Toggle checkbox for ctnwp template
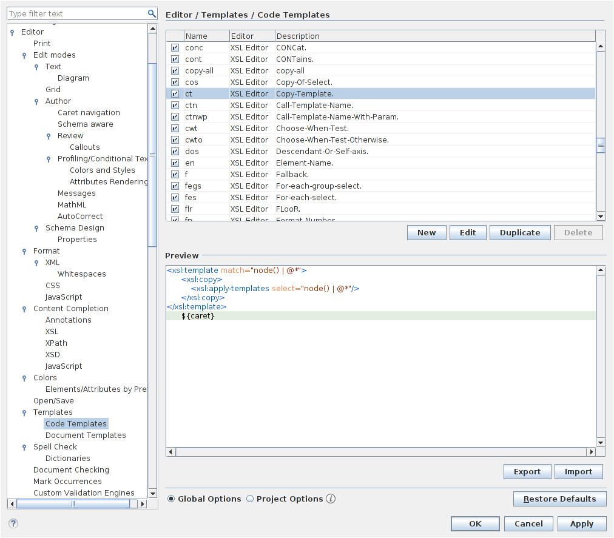 tap(175, 117)
